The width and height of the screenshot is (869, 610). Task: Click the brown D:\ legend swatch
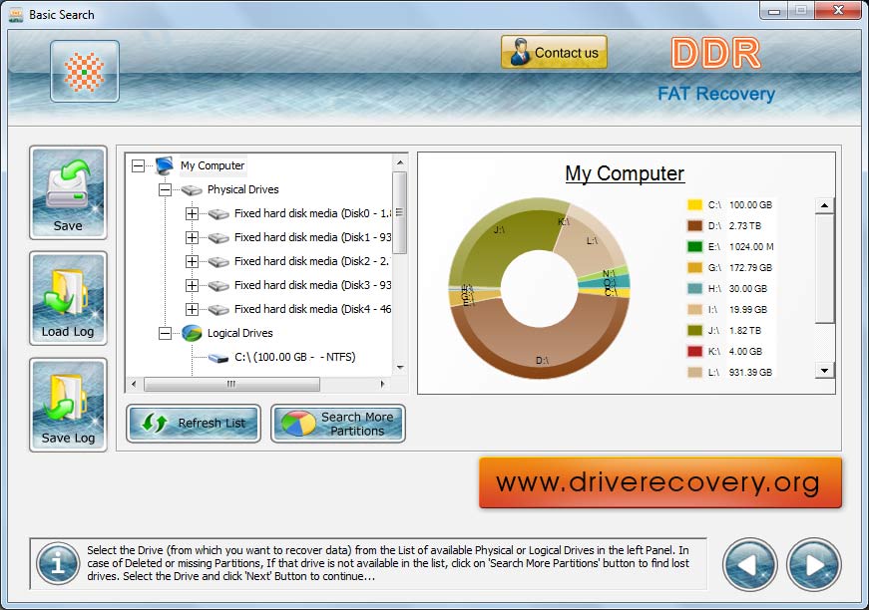(x=695, y=226)
